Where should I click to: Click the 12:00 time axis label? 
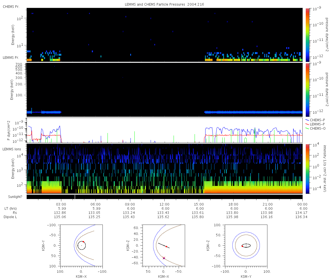164,204
